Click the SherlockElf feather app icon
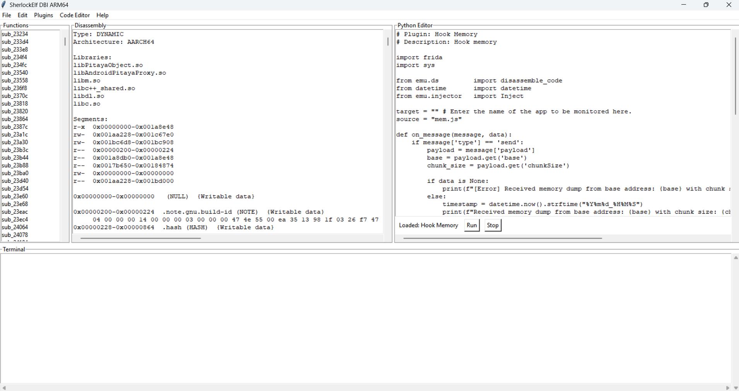 (4, 5)
